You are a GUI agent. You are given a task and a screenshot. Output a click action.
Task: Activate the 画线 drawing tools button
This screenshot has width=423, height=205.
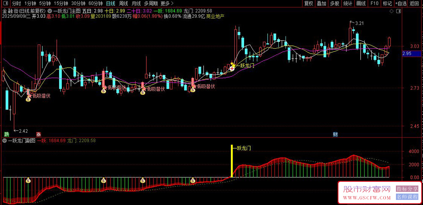[361, 3]
